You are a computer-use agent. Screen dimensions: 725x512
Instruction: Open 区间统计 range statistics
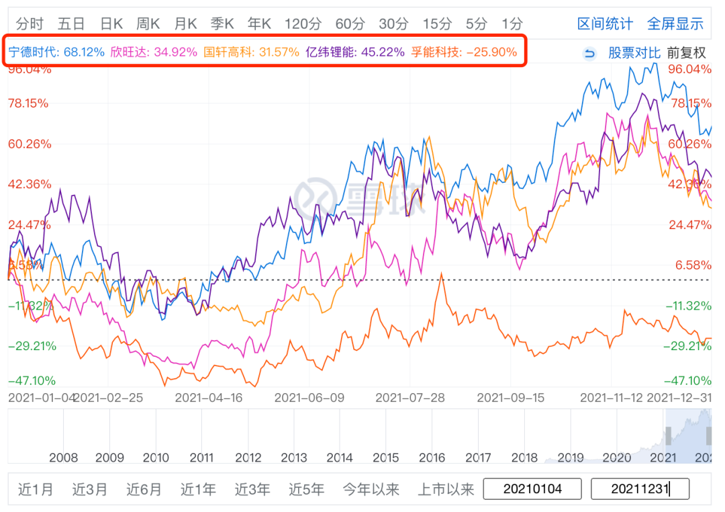(605, 24)
